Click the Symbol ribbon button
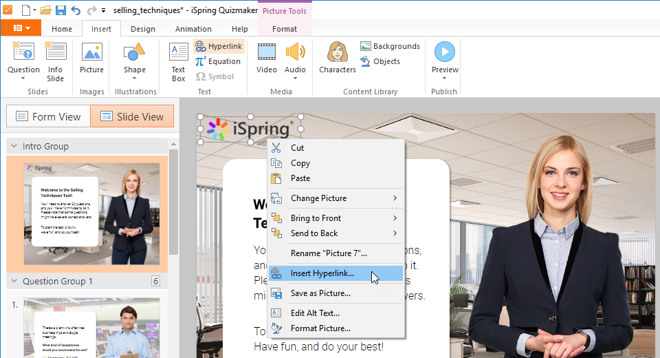The image size is (660, 358). [x=214, y=76]
